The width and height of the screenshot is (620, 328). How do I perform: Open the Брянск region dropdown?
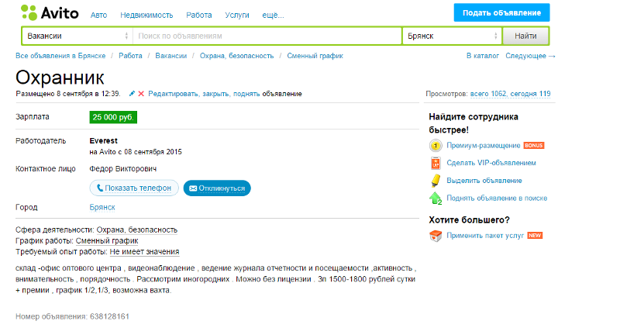[451, 36]
